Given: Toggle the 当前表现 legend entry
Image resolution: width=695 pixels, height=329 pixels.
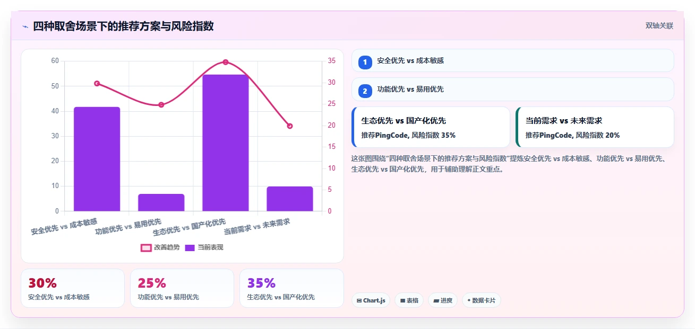Looking at the screenshot, I should (x=204, y=247).
